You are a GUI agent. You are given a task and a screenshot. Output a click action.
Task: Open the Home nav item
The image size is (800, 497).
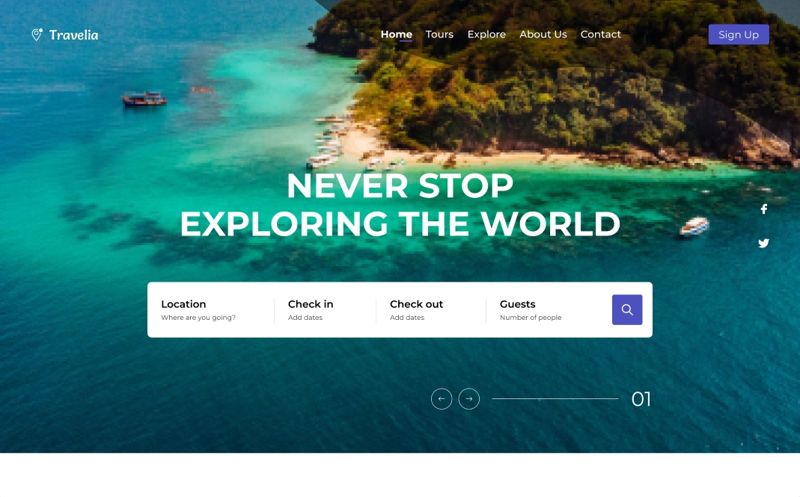[x=397, y=34]
